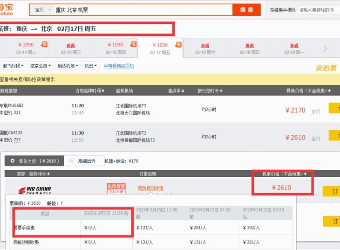Select the 02-16 周四 date tab
Viewport: 340px width, 250px height.
(116, 48)
